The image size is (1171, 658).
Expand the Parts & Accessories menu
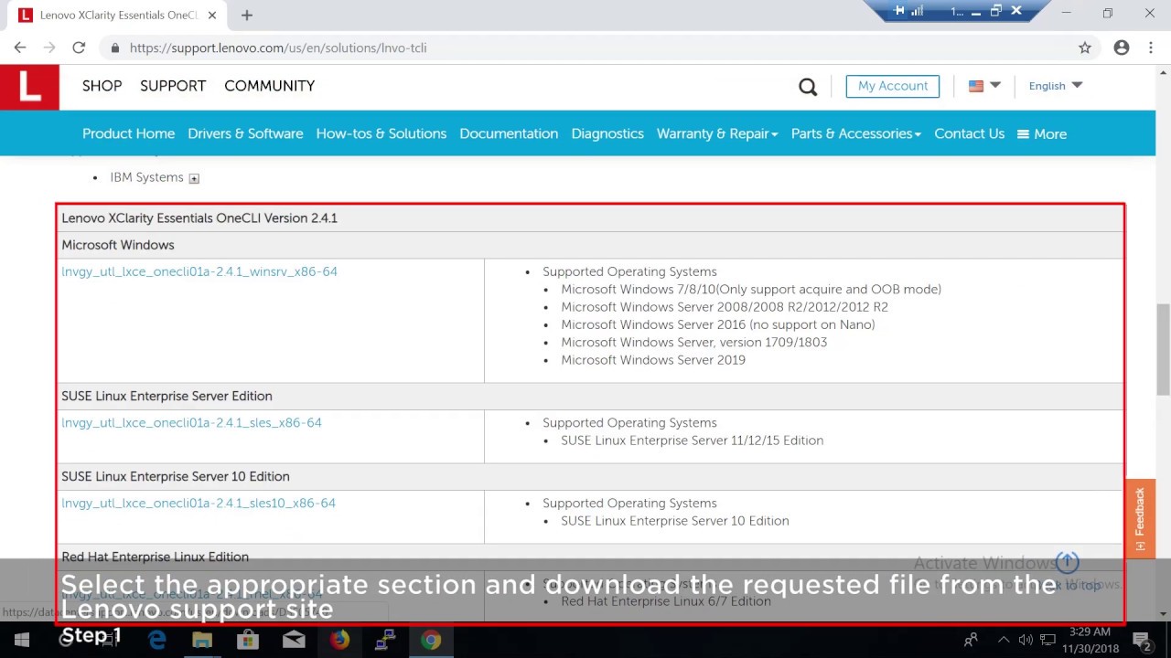point(856,133)
